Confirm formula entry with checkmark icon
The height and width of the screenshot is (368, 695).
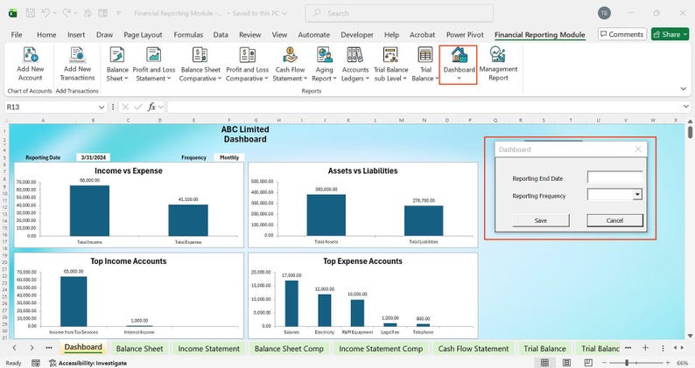(x=138, y=107)
